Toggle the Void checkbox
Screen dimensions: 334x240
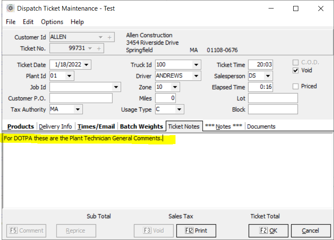tap(296, 71)
